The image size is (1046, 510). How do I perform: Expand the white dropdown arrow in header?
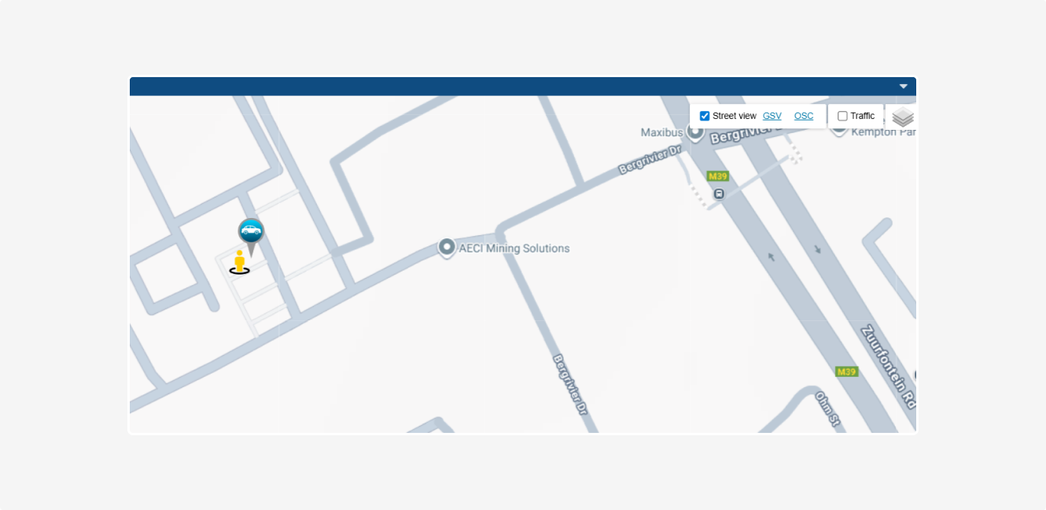(x=904, y=87)
